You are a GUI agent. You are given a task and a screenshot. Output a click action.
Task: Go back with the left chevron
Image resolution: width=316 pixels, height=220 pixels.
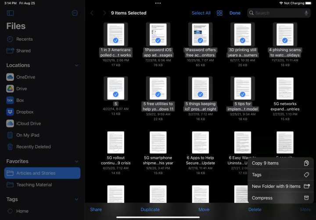[x=92, y=13]
